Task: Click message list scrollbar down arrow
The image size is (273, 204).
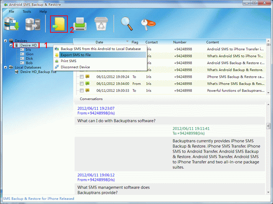Action: click(x=268, y=93)
